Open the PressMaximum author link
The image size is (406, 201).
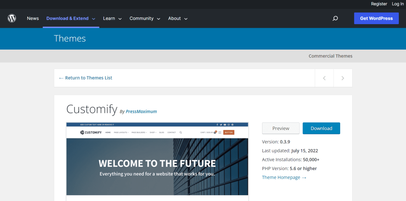[x=141, y=111]
